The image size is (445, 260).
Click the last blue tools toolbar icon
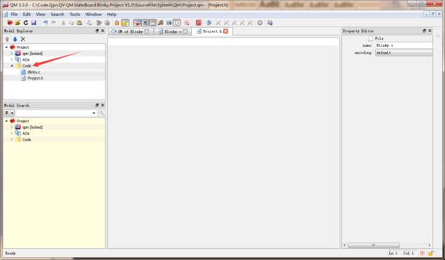coord(270,23)
